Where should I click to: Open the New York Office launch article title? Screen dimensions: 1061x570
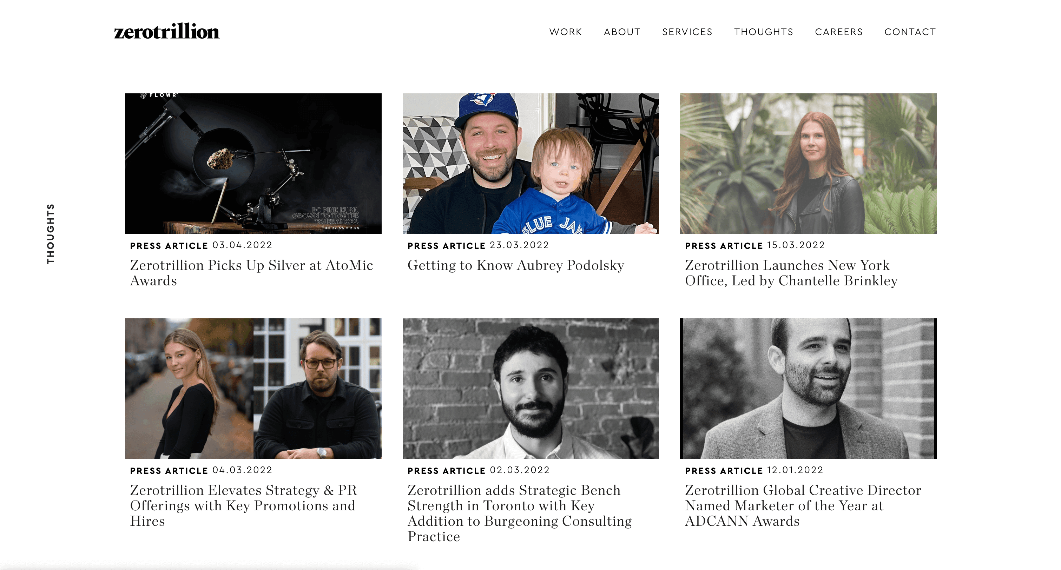tap(791, 273)
